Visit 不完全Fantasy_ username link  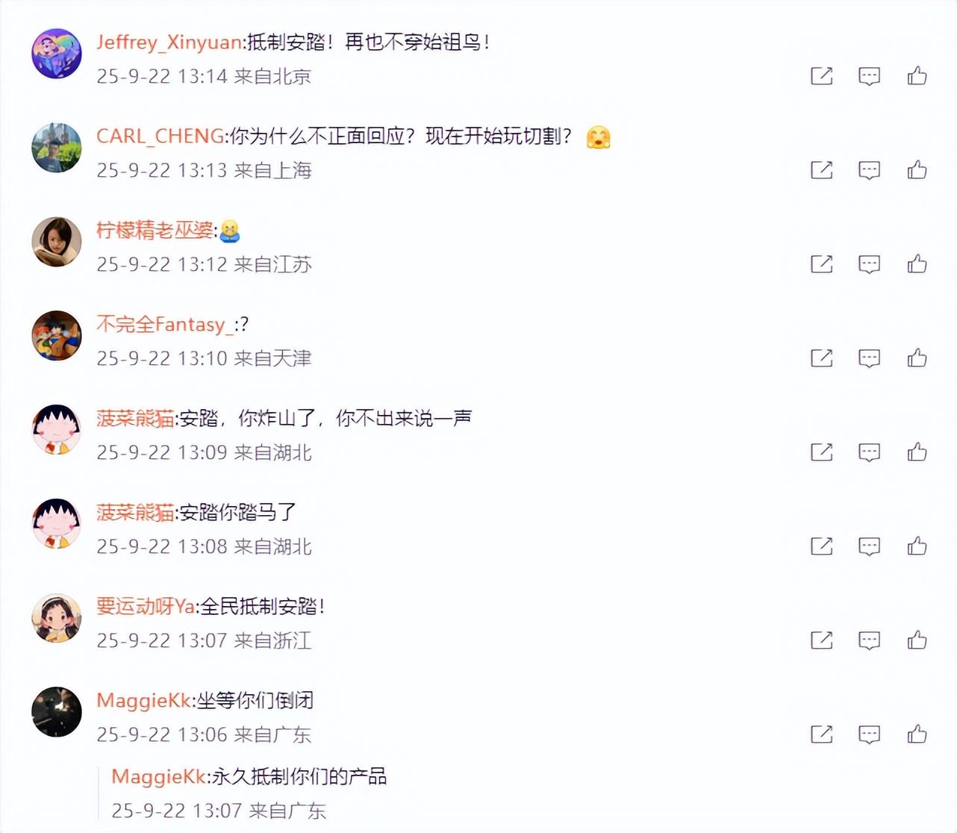pyautogui.click(x=164, y=324)
